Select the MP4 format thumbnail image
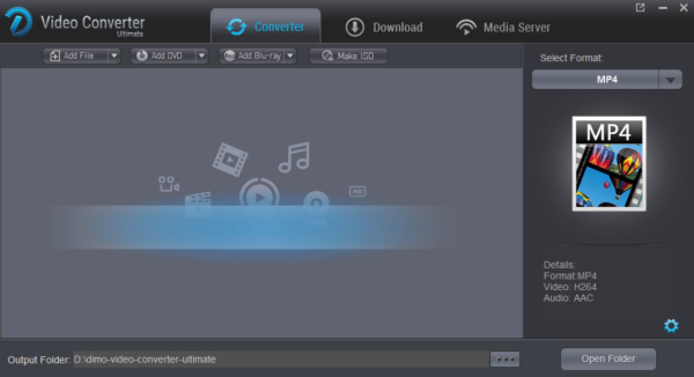Screen dimensions: 694x377 608,164
